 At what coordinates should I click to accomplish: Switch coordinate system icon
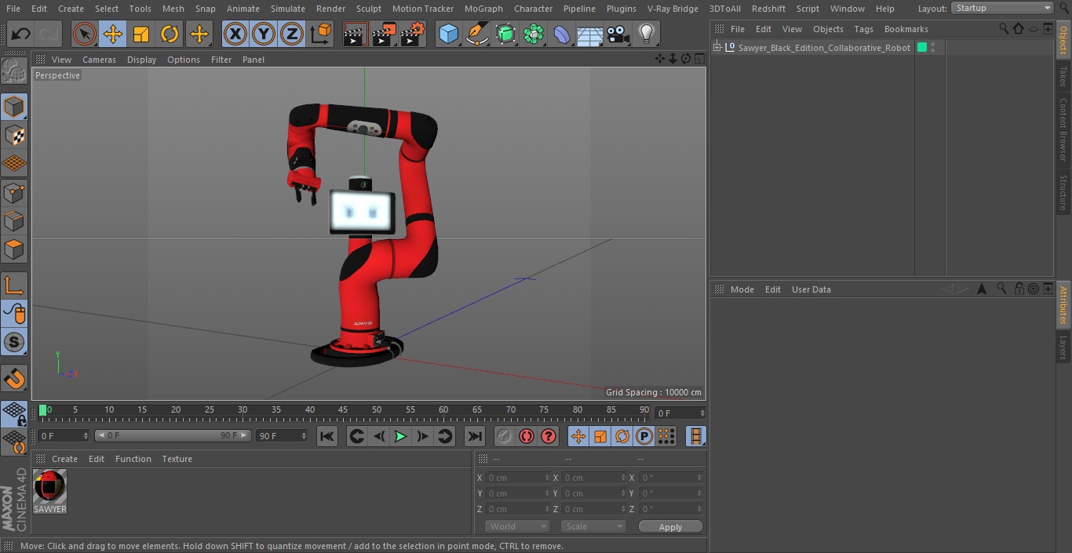(321, 34)
